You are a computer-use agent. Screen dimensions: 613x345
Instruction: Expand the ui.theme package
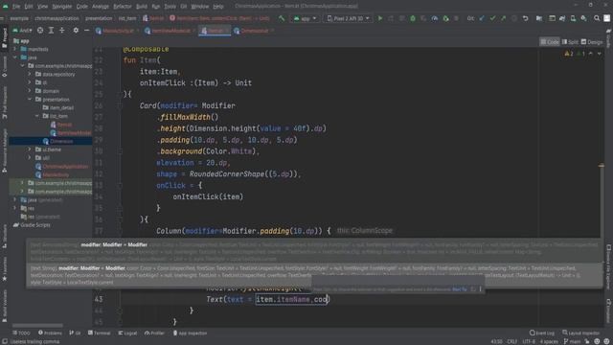point(30,149)
